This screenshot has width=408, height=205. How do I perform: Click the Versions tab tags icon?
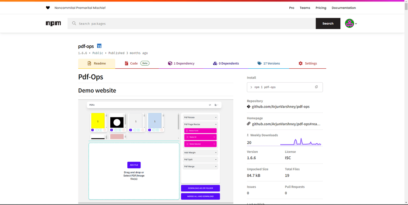click(x=260, y=63)
